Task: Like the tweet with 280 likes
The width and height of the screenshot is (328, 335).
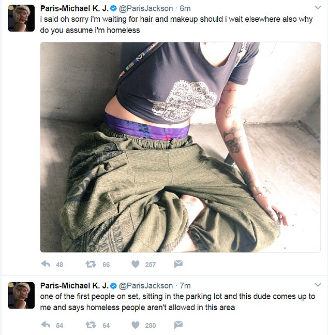Action: coord(136,325)
